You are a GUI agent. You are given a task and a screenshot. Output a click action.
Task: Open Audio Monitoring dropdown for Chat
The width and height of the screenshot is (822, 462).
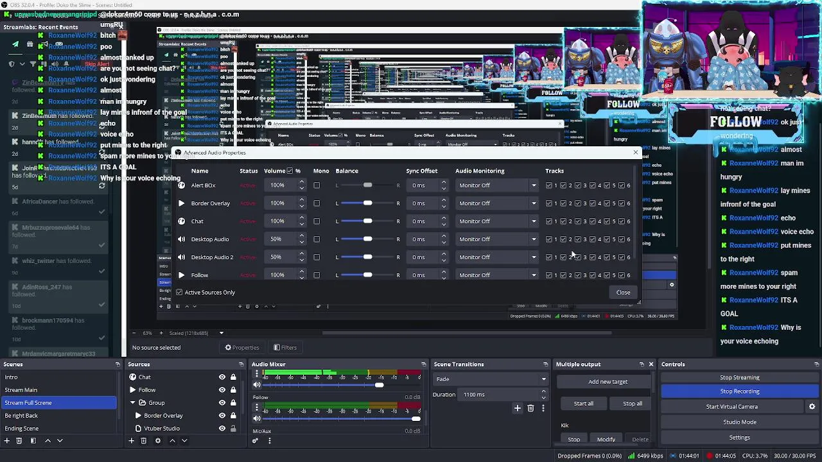click(x=497, y=221)
